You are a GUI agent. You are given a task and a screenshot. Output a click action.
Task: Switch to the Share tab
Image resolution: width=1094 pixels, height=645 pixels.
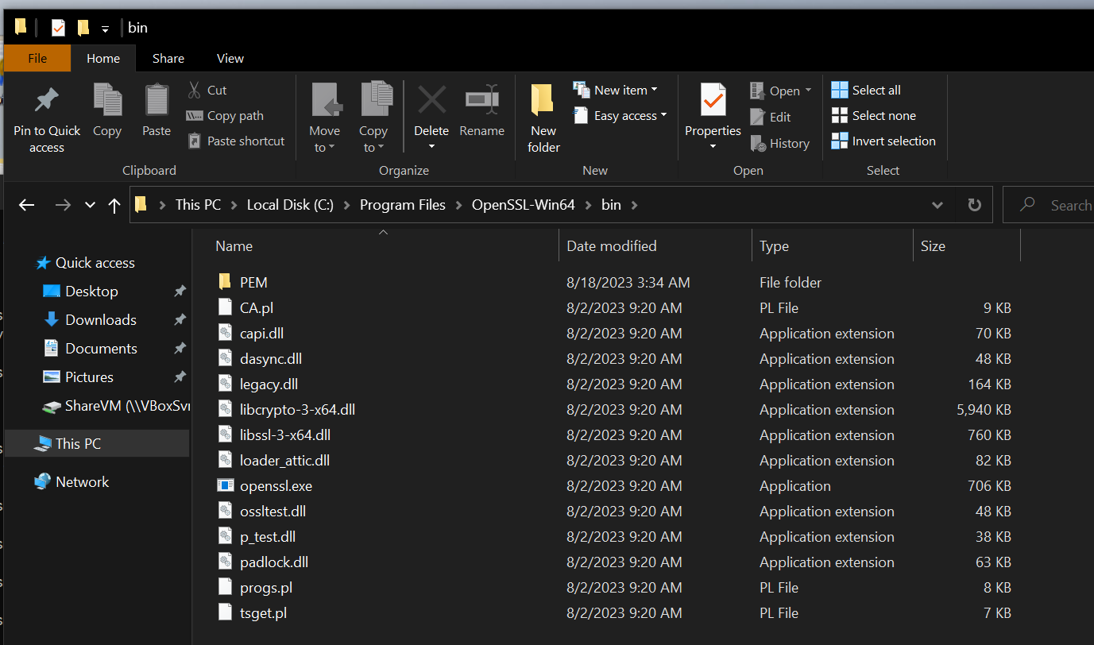coord(168,59)
